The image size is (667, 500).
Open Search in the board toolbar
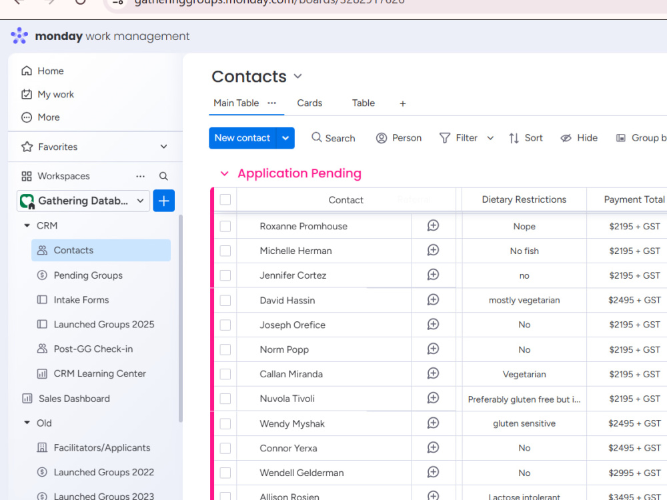pos(333,138)
